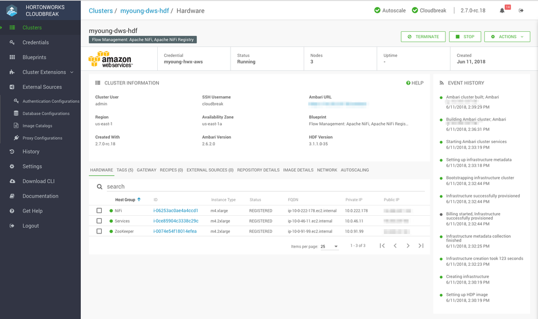538x319 pixels.
Task: Click the Blueprints grid icon
Action: [12, 57]
